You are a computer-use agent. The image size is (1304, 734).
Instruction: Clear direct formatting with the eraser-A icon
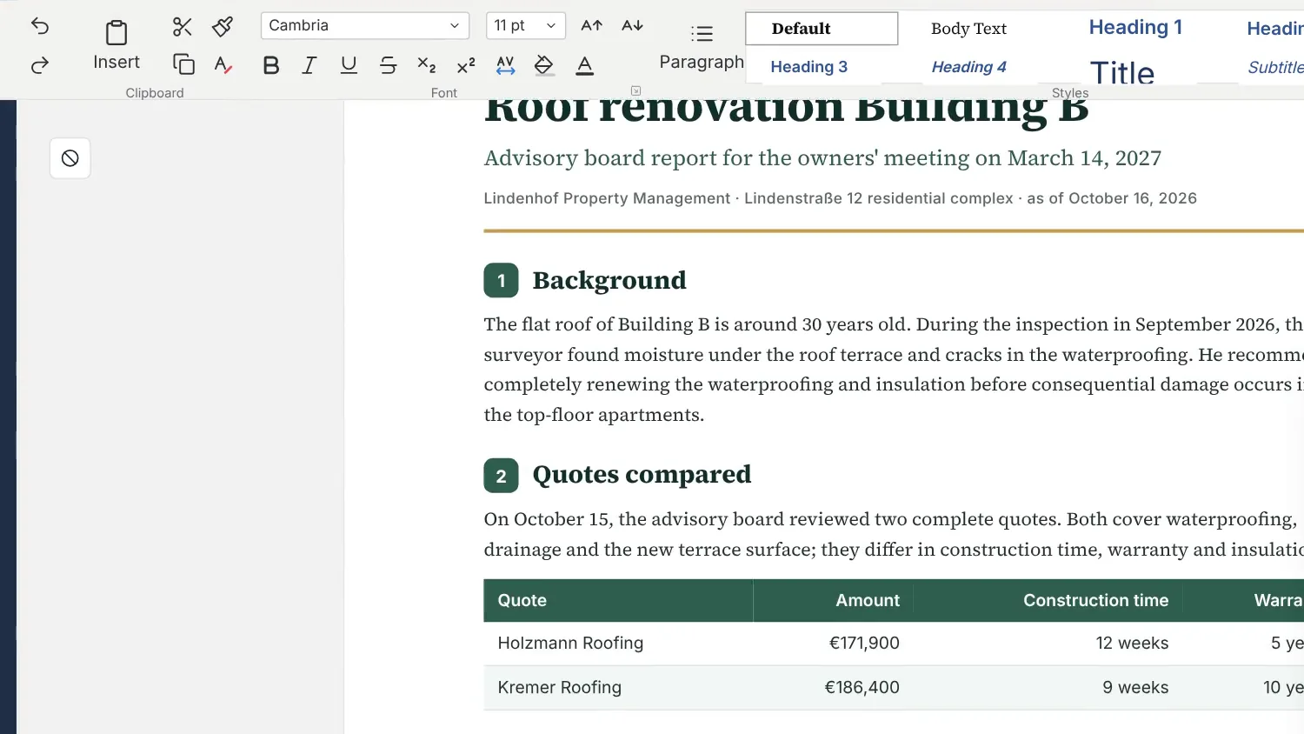[x=223, y=64]
